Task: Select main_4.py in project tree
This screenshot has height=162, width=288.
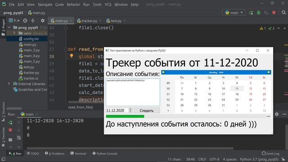Action: click(29, 56)
